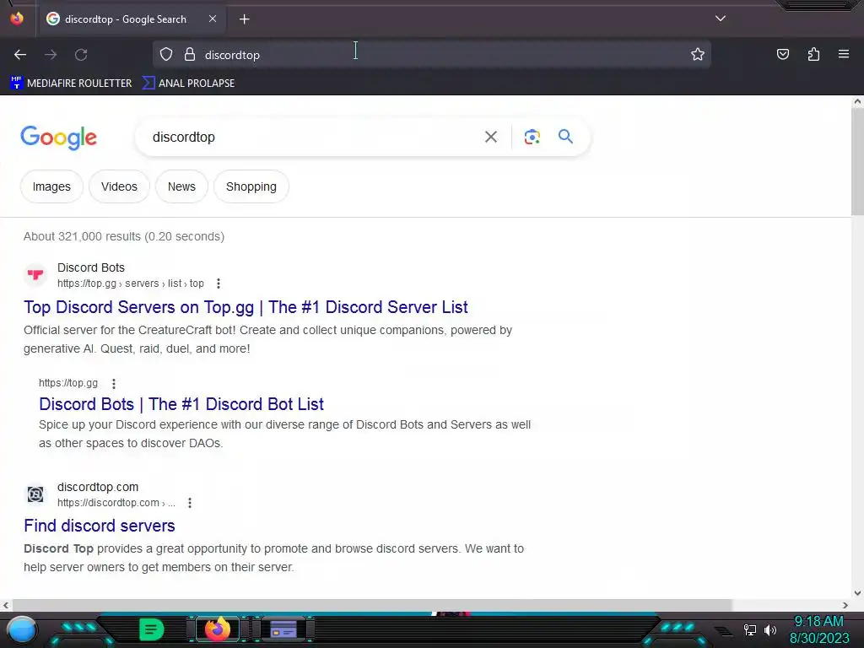Open more options beside https://top.gg sub-result
The image size is (864, 648).
(114, 384)
